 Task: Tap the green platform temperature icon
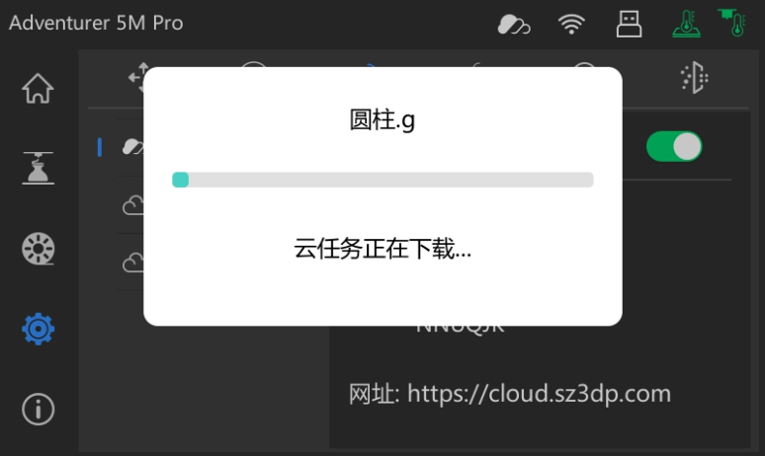coord(687,24)
